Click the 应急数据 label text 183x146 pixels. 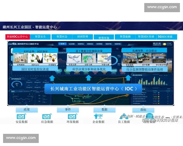coord(47,122)
